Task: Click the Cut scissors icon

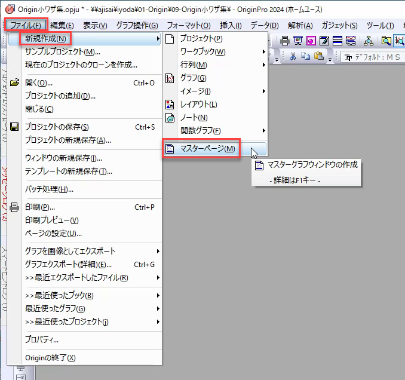Action: point(293,56)
